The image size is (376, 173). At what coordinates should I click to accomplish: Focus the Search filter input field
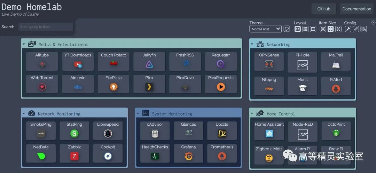pos(46,27)
